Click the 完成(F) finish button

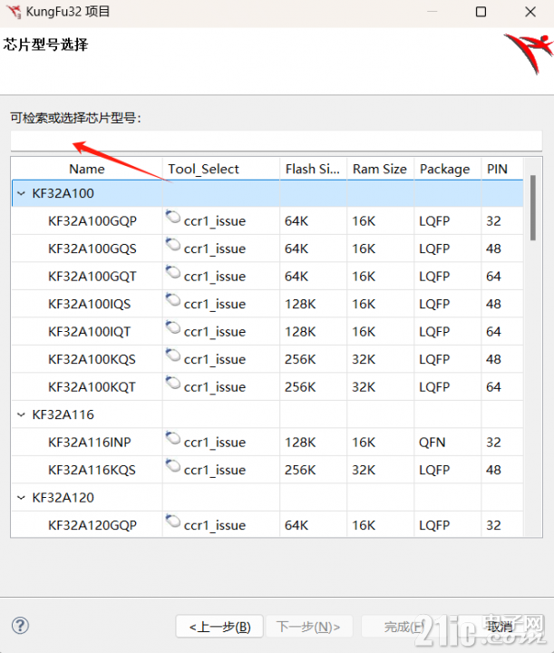point(403,627)
